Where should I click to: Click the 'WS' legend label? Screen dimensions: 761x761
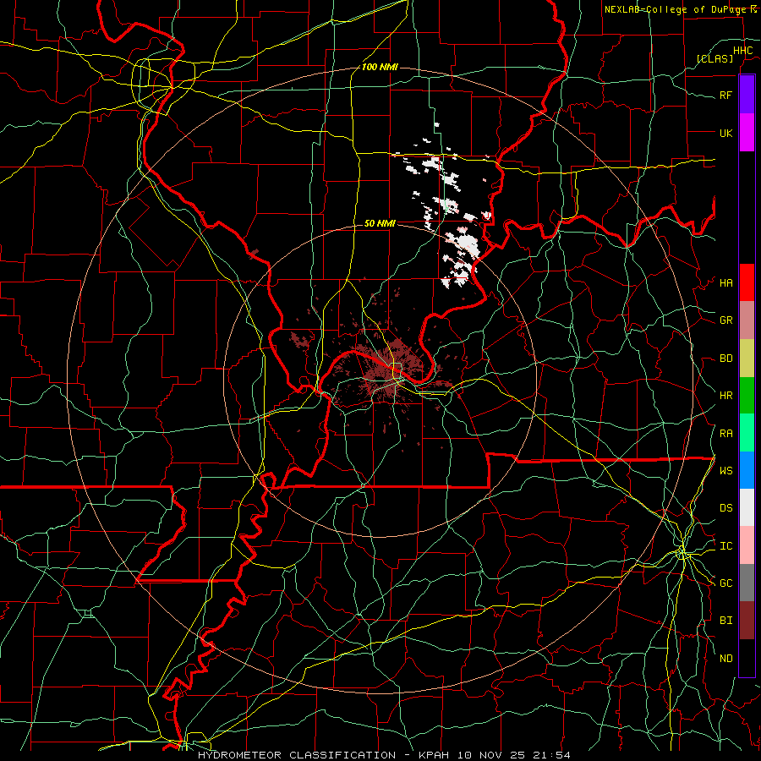click(725, 471)
